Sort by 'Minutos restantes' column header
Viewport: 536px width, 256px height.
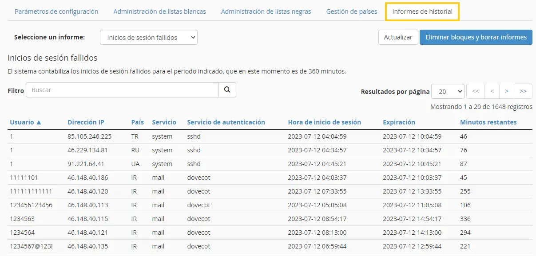tap(488, 122)
